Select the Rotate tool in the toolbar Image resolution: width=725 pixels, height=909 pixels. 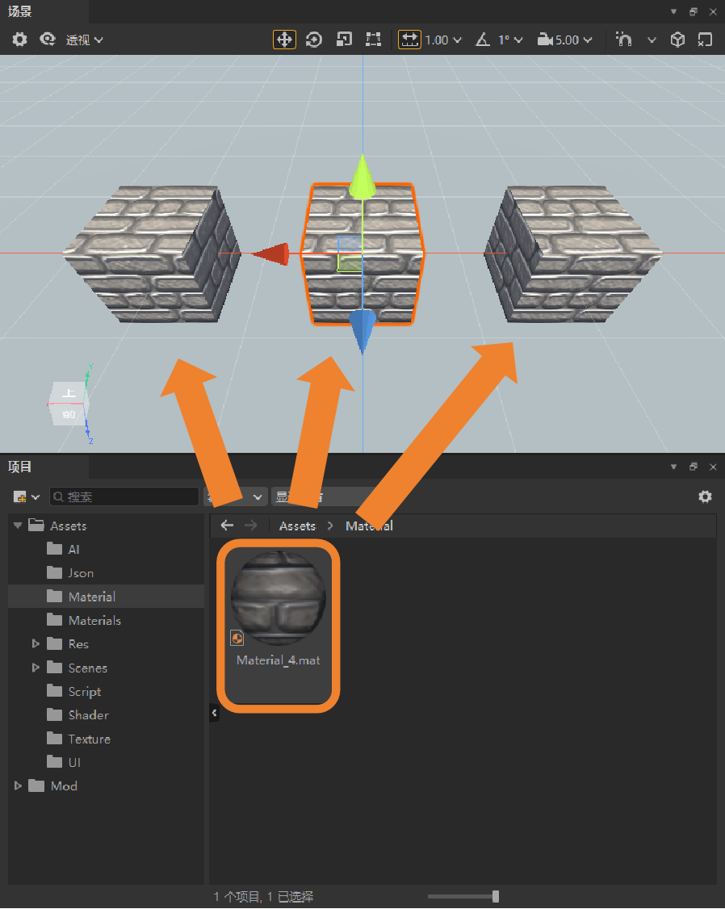click(314, 39)
